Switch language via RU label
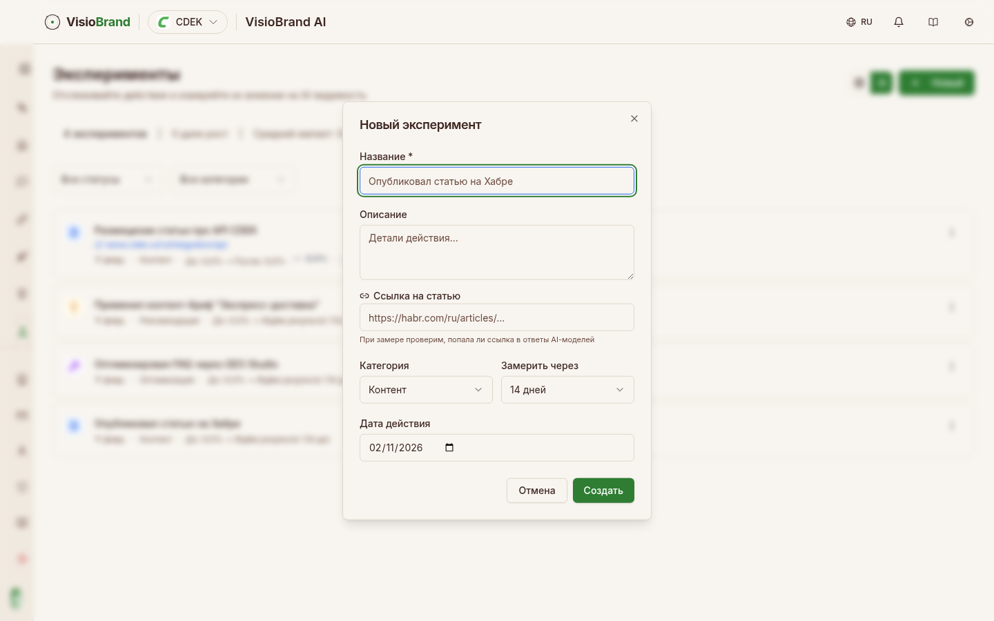 click(x=866, y=22)
